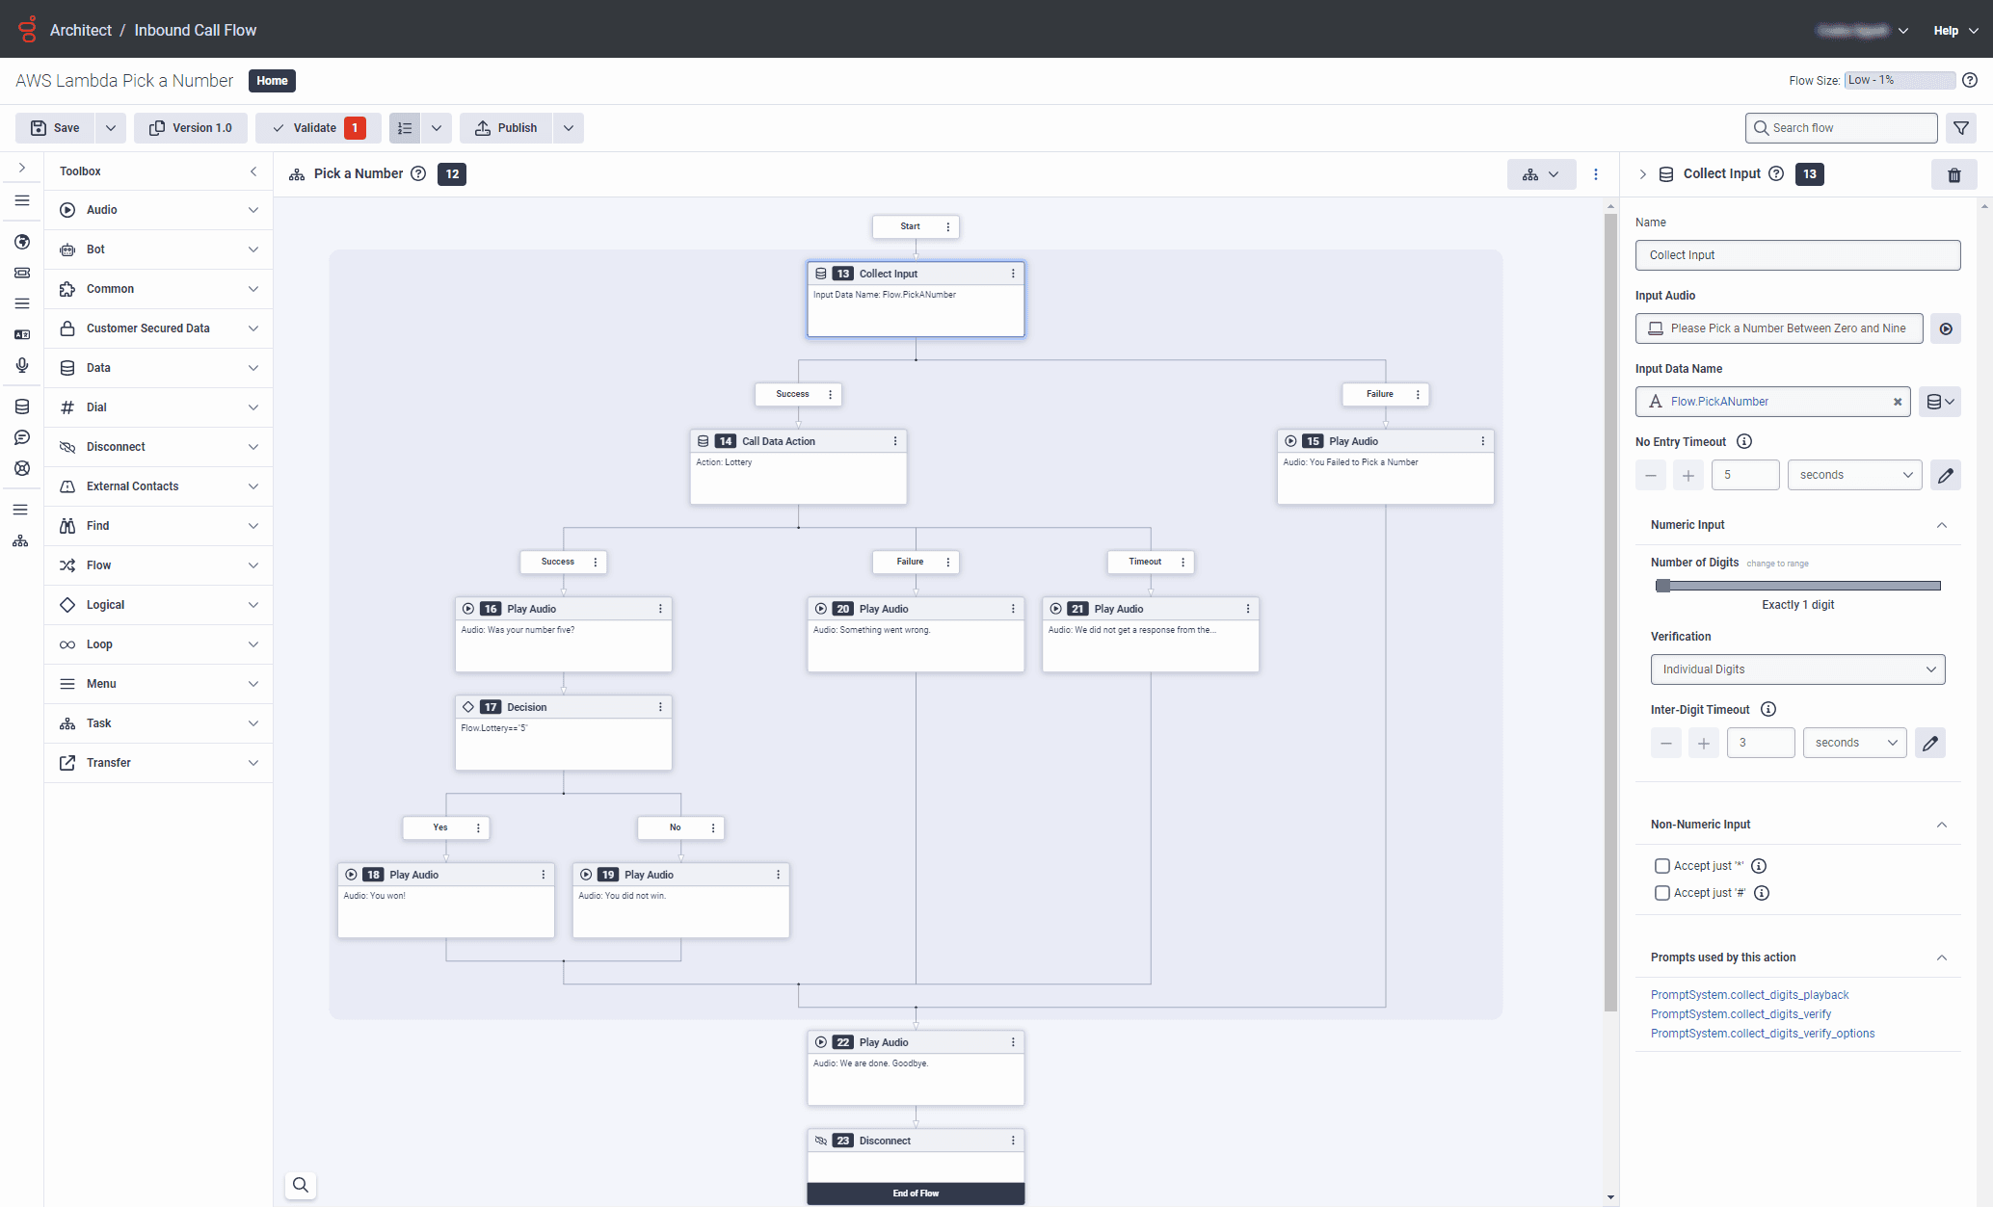Screen dimensions: 1993x1207
Task: Enable the Accept just '*' checkbox
Action: pyautogui.click(x=1661, y=865)
